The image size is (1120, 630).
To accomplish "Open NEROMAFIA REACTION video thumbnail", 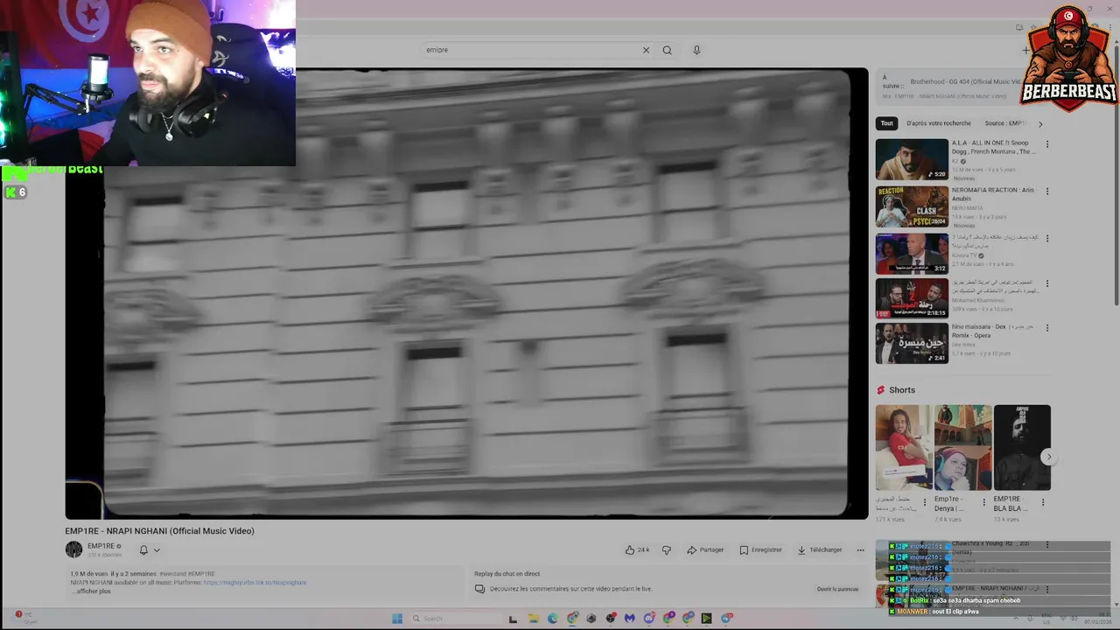I will 912,206.
